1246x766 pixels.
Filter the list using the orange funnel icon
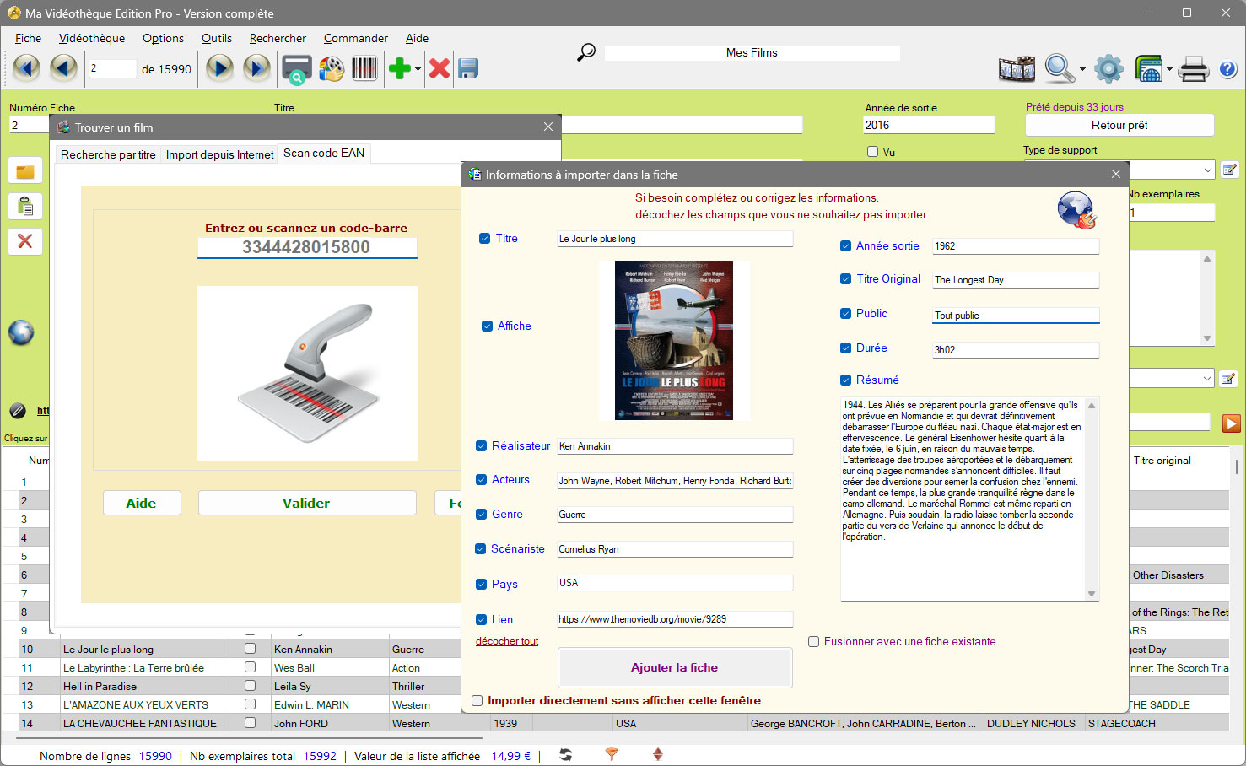(x=611, y=756)
